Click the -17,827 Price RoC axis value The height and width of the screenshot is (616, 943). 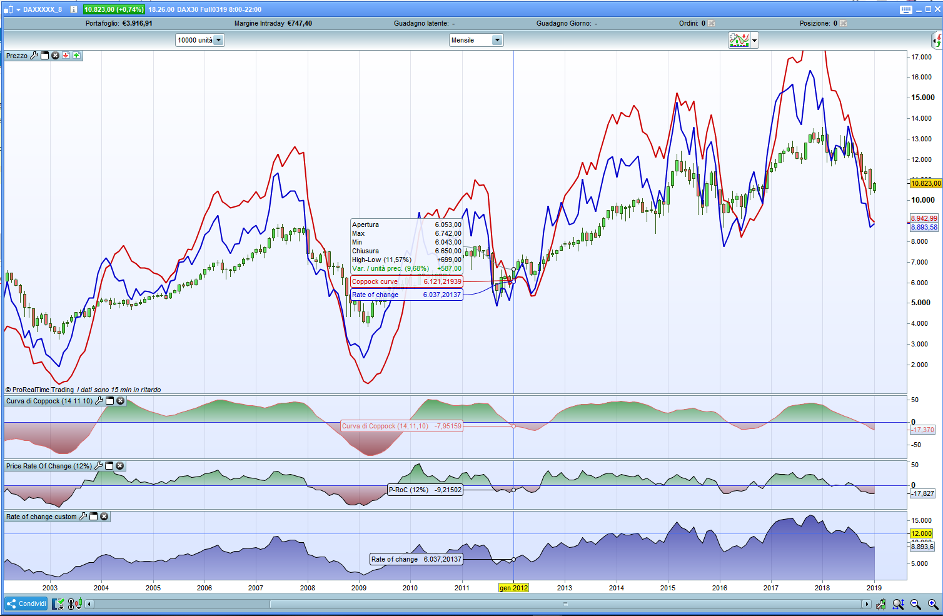[x=922, y=493]
